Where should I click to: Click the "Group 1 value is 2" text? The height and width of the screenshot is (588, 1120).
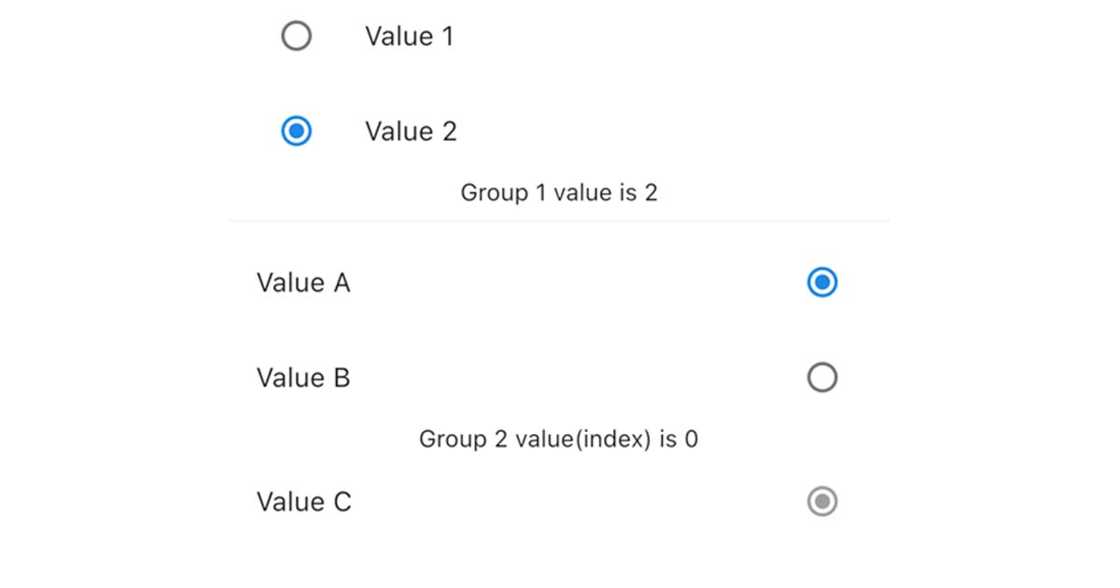(x=559, y=193)
